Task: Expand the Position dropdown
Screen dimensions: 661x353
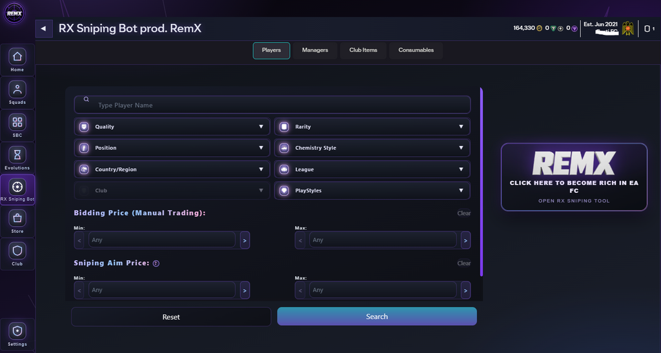Action: coord(172,148)
